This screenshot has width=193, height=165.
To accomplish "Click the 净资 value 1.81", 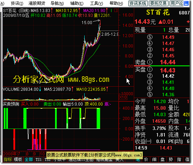I will (161, 135).
